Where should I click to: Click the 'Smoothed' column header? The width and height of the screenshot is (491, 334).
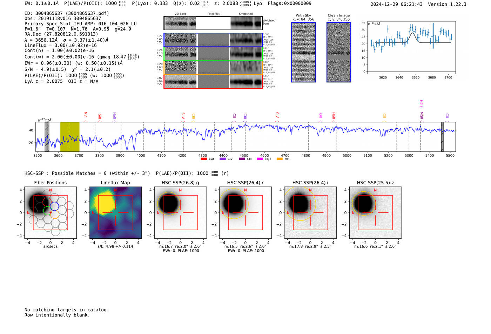point(246,14)
